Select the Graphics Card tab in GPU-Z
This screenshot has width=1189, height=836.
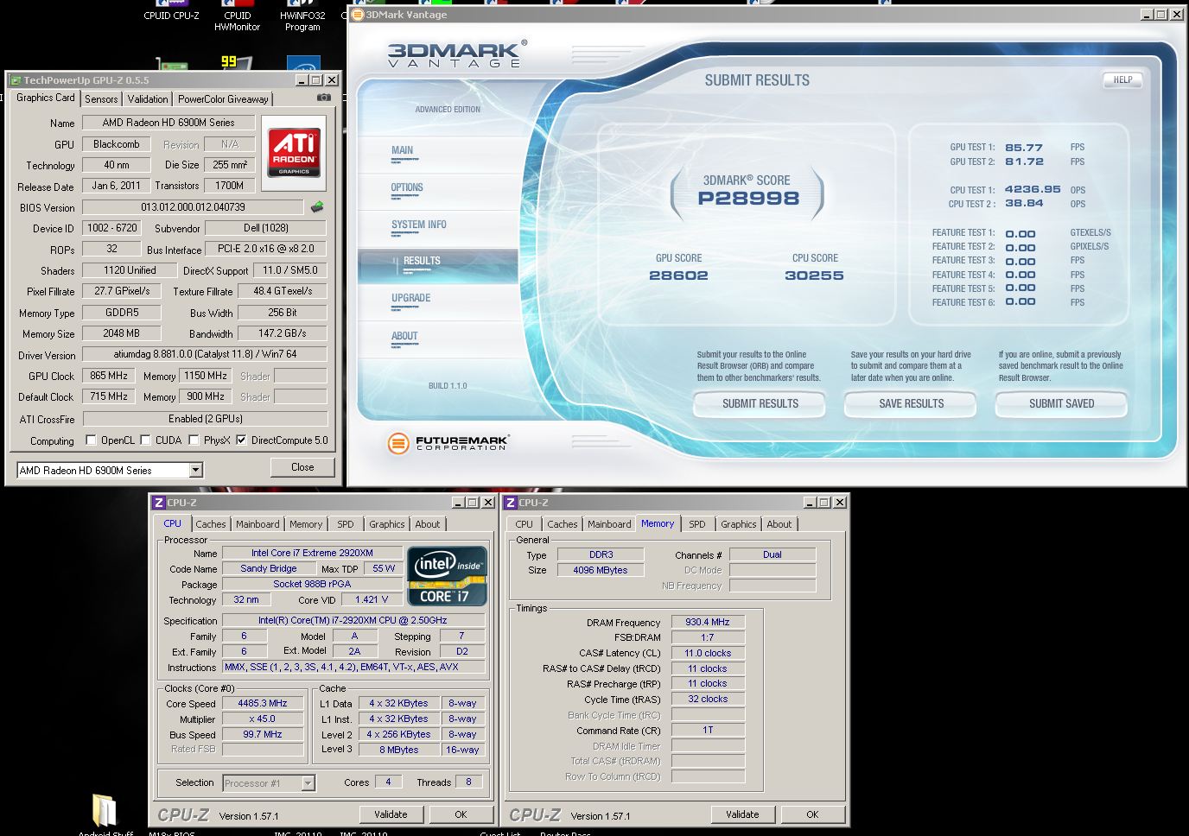46,98
